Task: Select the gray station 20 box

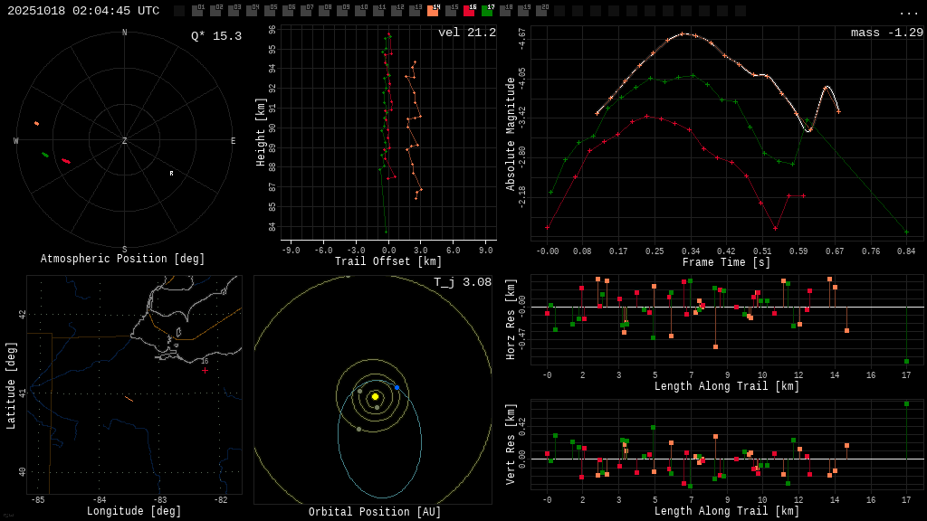Action: tap(541, 11)
